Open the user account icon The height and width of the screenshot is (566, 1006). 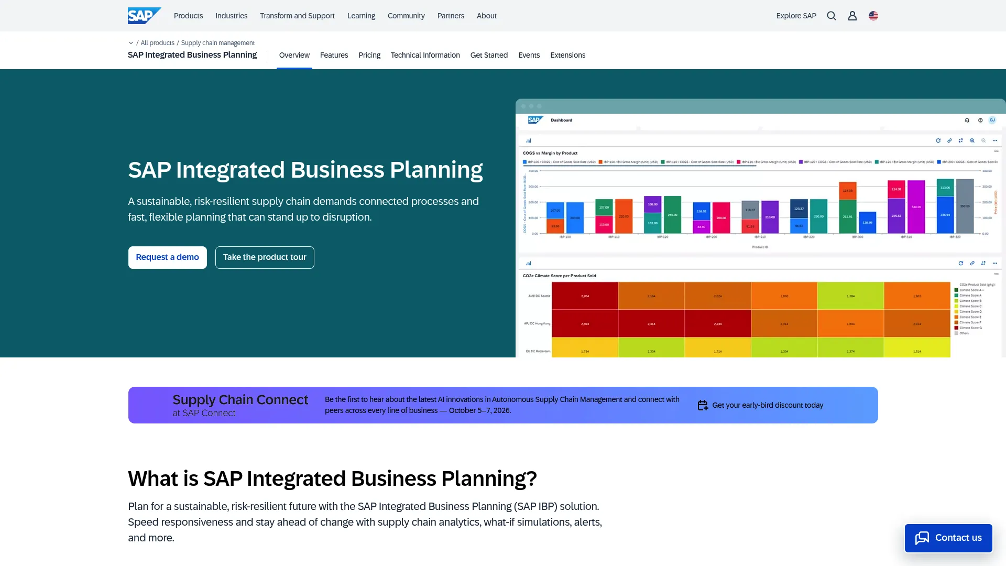click(852, 16)
